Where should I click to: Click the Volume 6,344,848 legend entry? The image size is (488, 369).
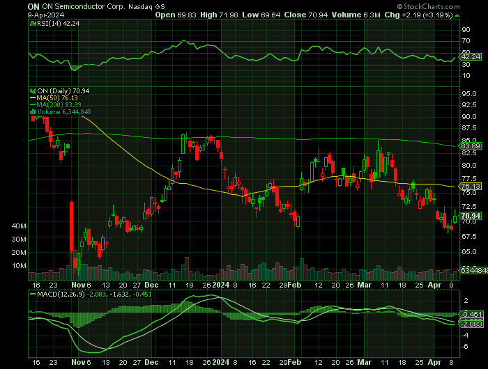click(x=64, y=112)
